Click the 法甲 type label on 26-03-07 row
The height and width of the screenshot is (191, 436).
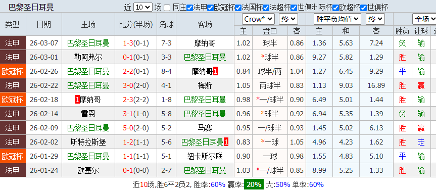(x=13, y=43)
